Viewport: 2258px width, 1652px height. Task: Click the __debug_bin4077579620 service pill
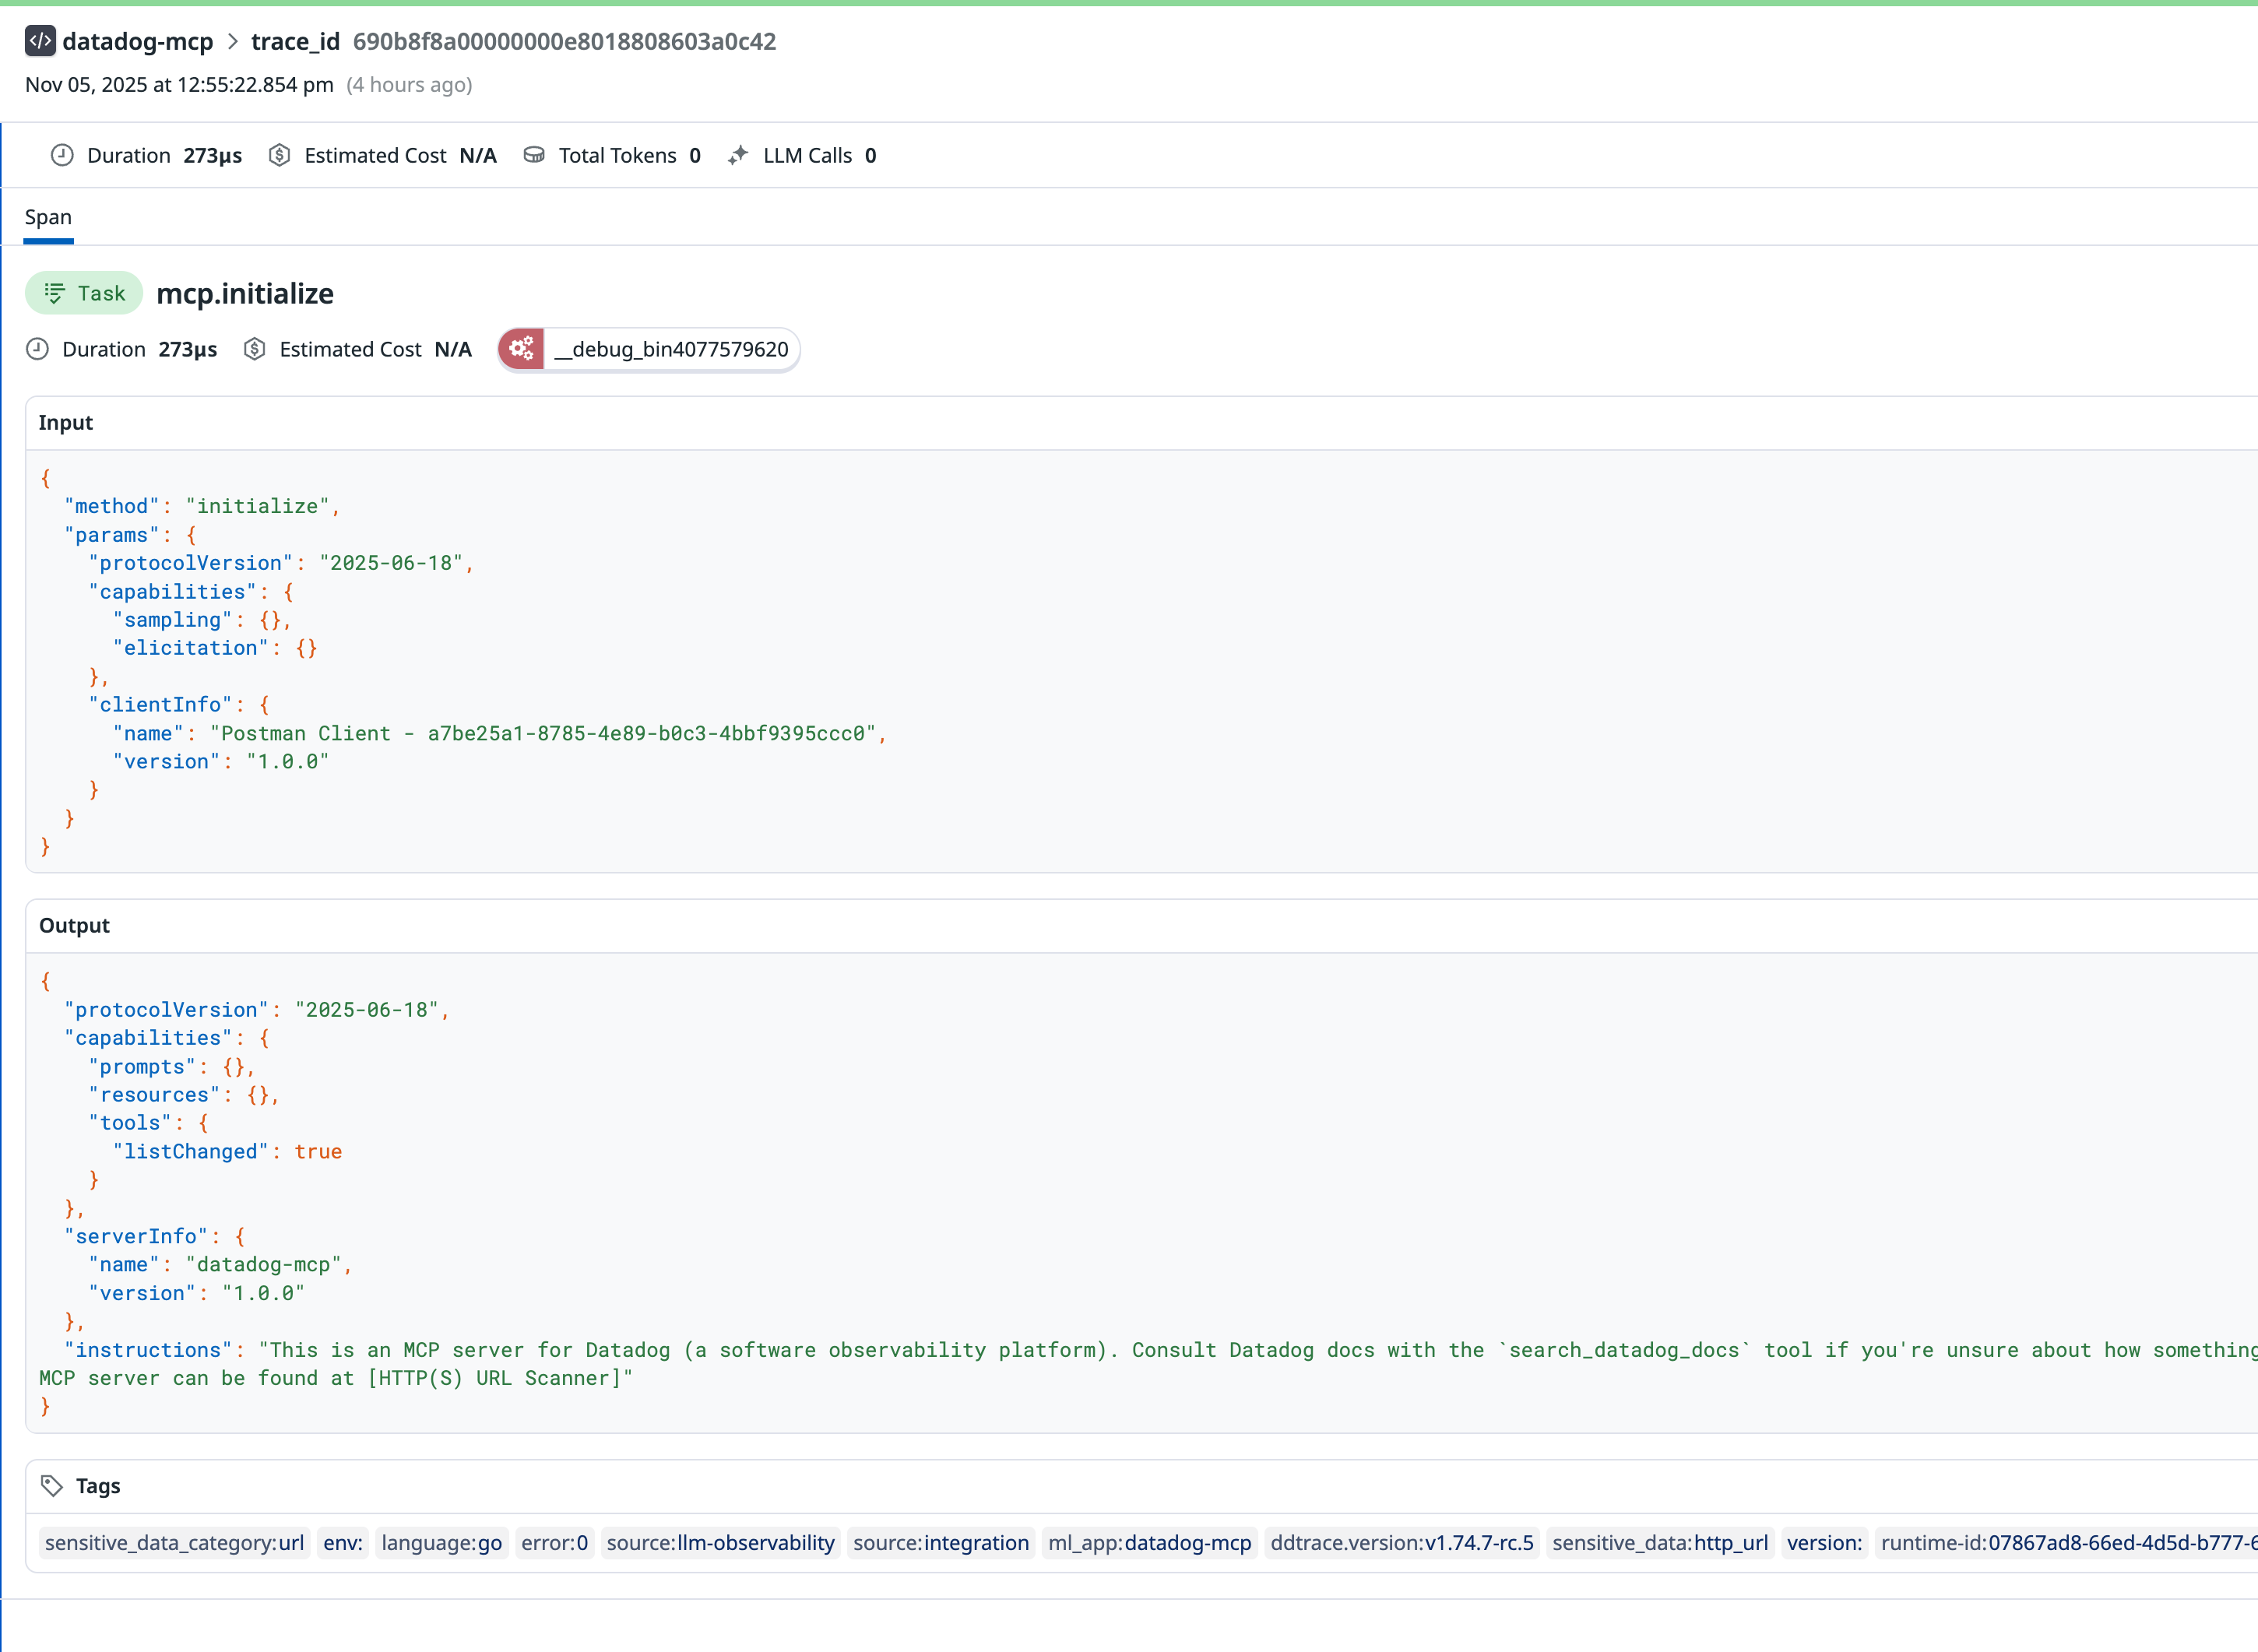click(x=670, y=349)
